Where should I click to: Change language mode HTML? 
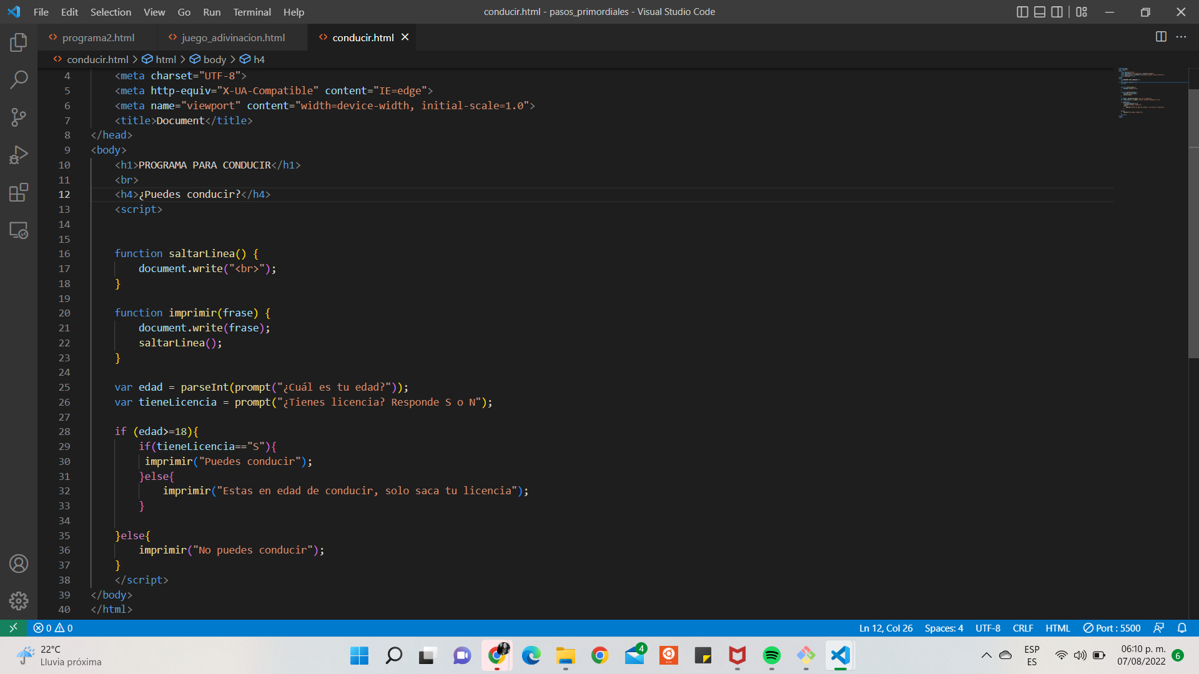tap(1058, 628)
